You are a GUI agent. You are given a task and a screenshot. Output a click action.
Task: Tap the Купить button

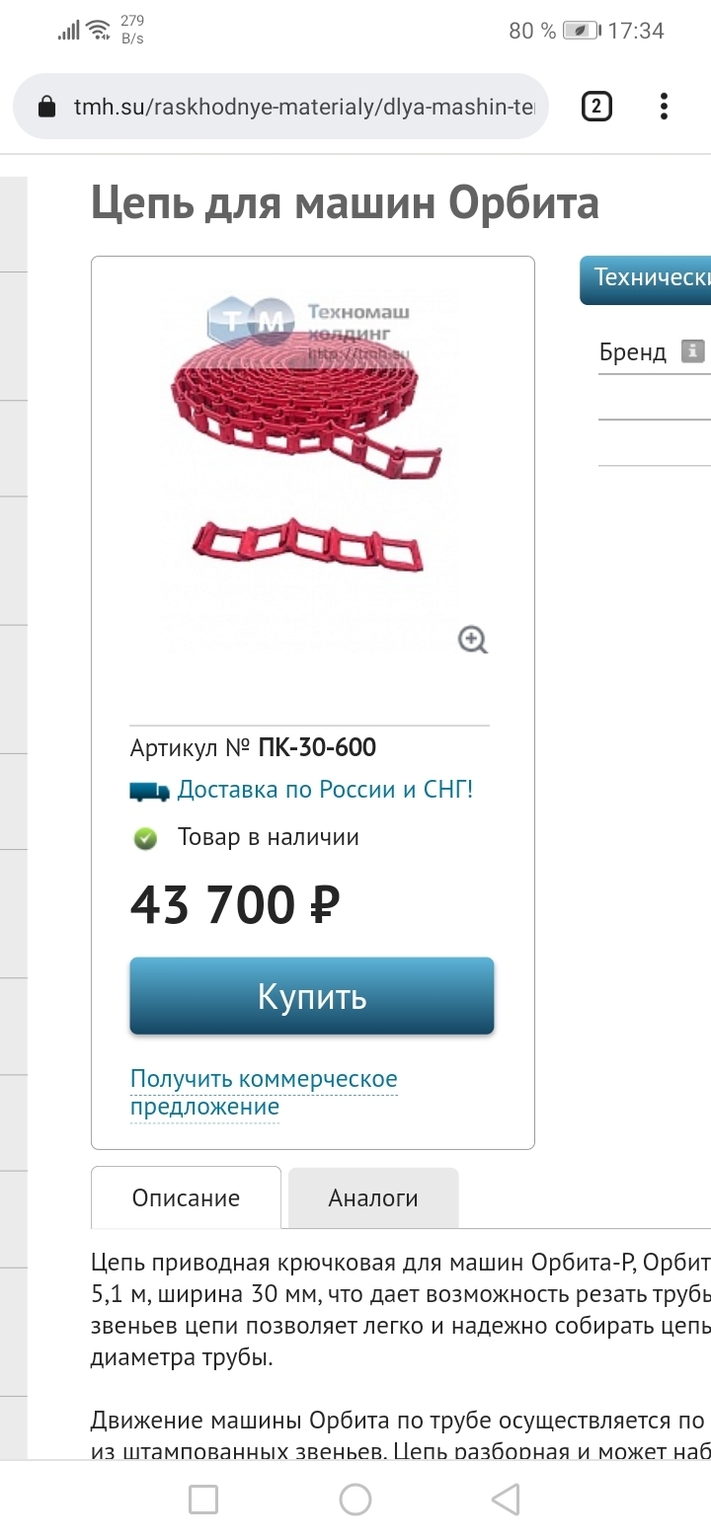312,995
